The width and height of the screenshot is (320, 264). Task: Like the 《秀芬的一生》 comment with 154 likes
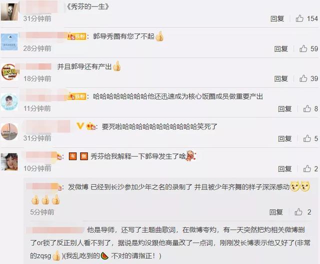click(299, 18)
